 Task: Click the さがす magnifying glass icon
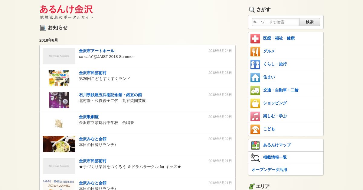click(252, 10)
